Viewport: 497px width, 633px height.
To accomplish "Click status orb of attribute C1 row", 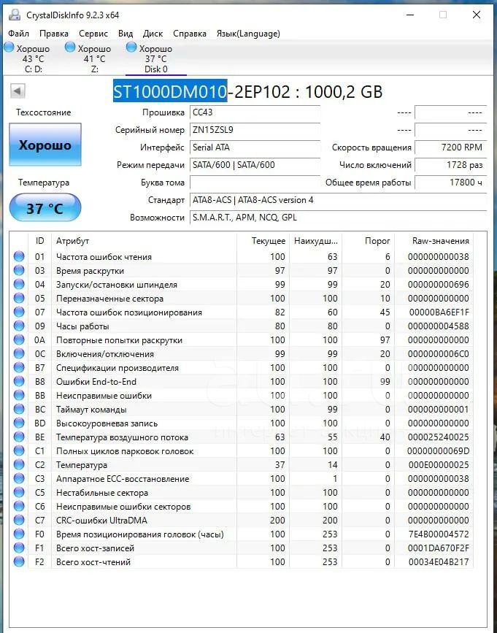I will (19, 451).
